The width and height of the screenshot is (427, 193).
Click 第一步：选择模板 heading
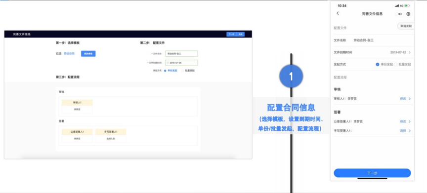point(68,43)
